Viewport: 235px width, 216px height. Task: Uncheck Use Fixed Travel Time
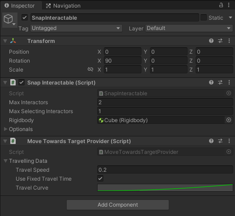100,178
